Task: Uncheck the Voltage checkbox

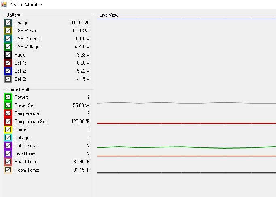Action: click(8, 138)
